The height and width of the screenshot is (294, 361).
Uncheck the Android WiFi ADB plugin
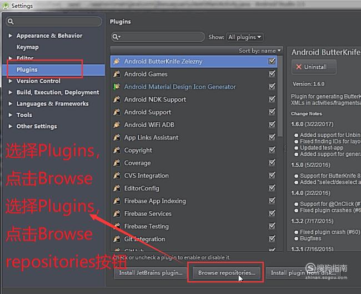pyautogui.click(x=272, y=124)
